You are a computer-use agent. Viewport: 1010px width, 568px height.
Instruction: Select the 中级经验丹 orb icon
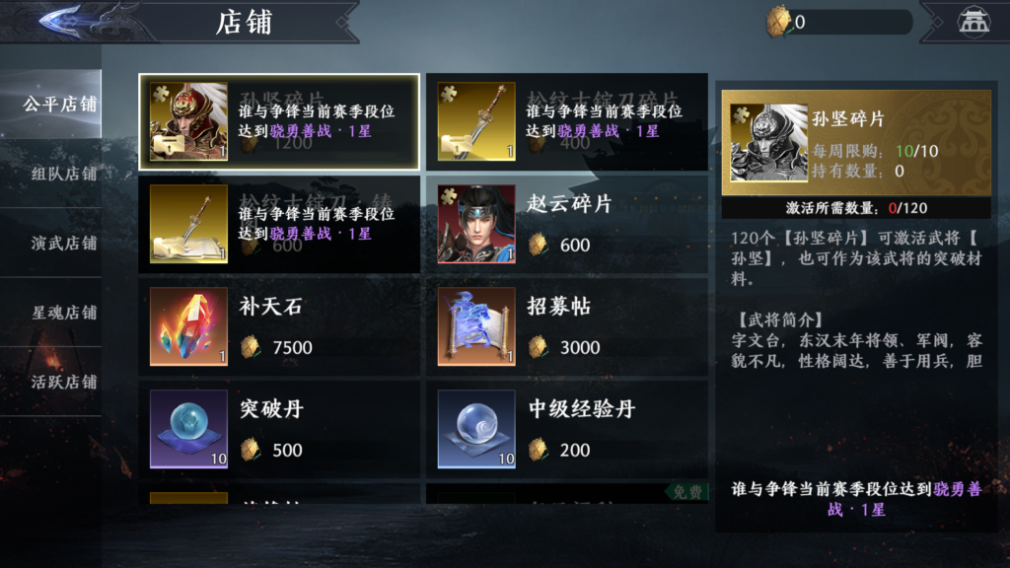pos(476,428)
